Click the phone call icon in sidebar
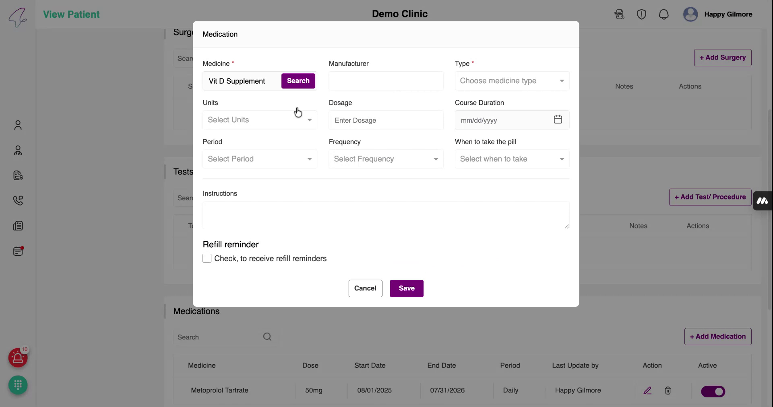This screenshot has height=407, width=773. pyautogui.click(x=18, y=200)
